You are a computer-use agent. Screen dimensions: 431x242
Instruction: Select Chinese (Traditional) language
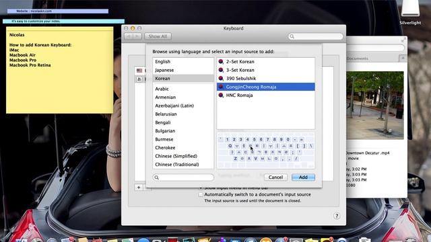[183, 165]
